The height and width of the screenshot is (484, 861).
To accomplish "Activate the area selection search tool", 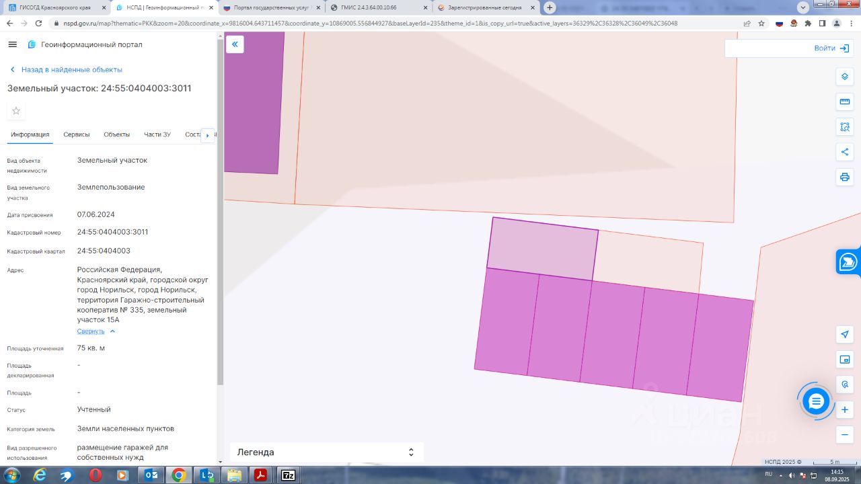I will tap(845, 126).
